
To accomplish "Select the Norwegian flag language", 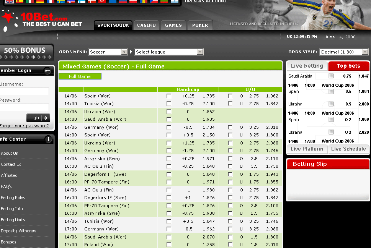I will coord(71,1).
